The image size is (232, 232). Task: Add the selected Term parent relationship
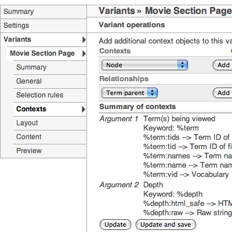click(223, 93)
